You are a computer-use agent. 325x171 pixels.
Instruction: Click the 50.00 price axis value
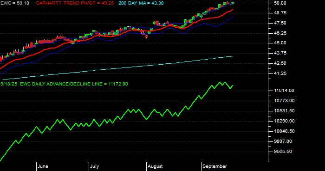tap(280, 3)
